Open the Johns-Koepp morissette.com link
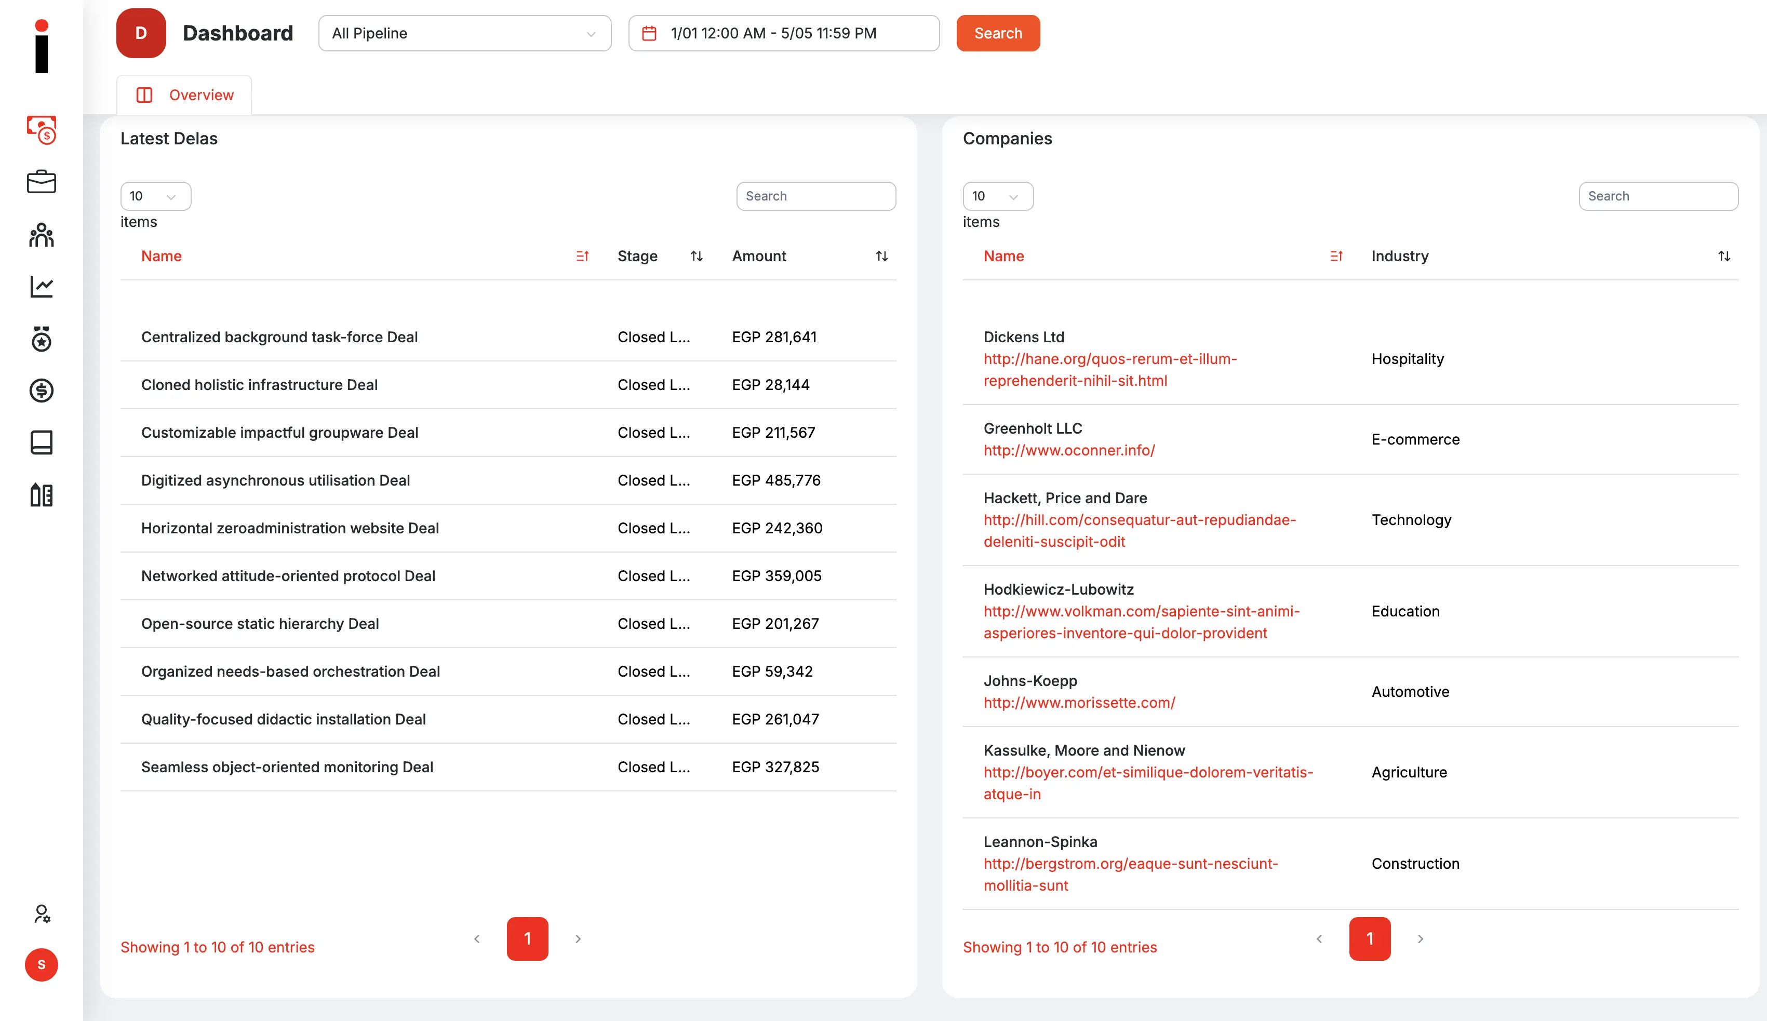This screenshot has height=1021, width=1767. click(1079, 703)
